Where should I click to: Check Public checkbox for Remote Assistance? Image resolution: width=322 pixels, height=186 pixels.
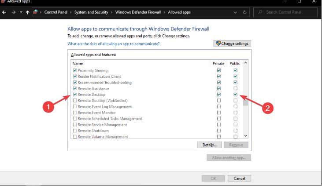point(235,88)
